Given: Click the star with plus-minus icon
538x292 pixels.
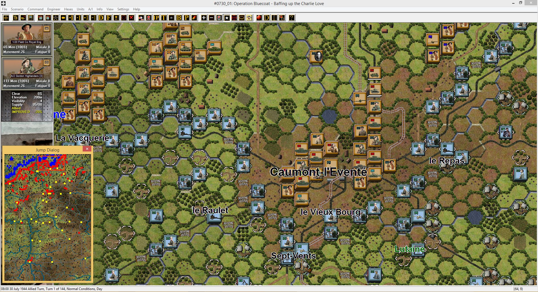Looking at the screenshot, I should click(x=141, y=18).
